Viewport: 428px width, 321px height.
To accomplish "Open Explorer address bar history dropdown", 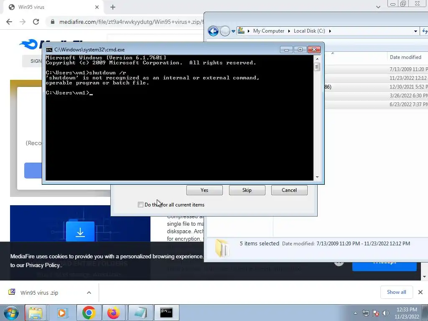I will click(x=415, y=31).
